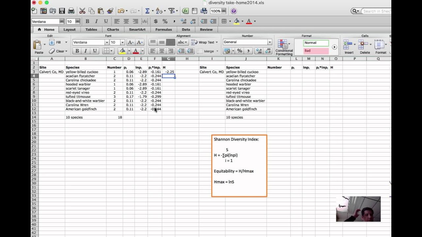Click percent style in top formatting bar

point(165,21)
